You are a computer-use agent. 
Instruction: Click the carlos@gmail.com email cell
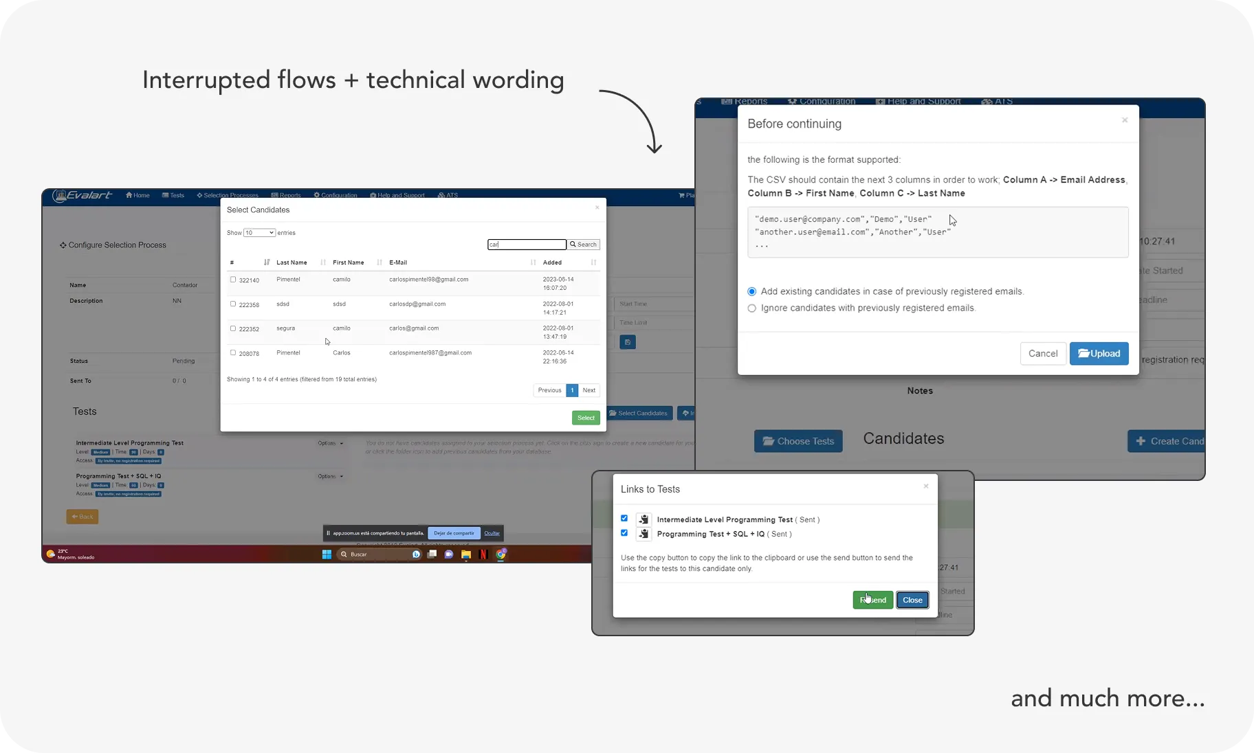click(x=414, y=328)
